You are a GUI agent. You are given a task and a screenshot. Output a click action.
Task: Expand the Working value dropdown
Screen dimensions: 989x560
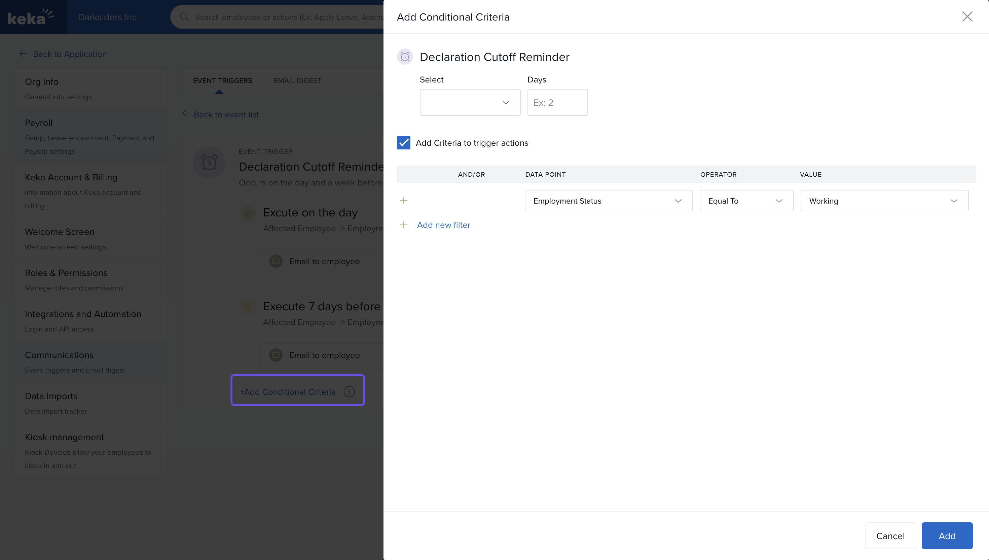pyautogui.click(x=884, y=201)
